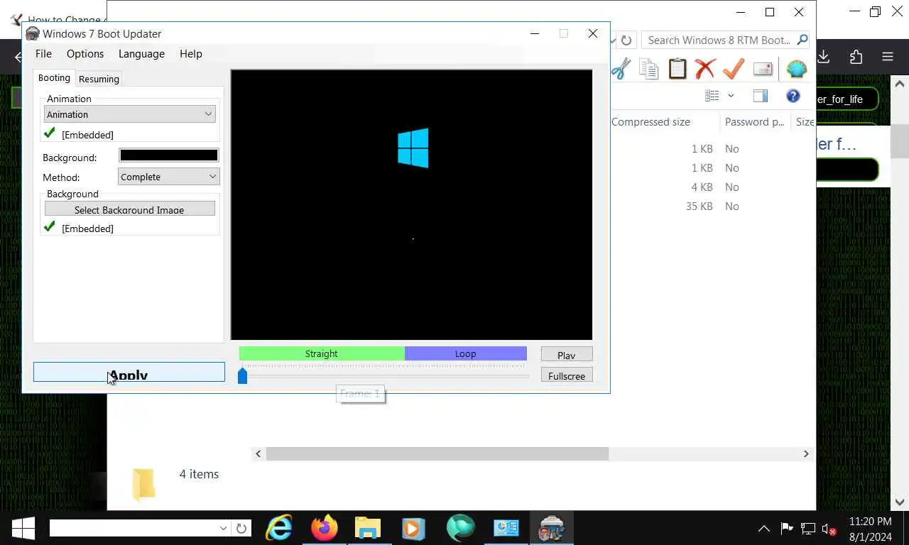Screen dimensions: 909x545
Task: Open the File menu in Boot Updater
Action: pos(43,54)
